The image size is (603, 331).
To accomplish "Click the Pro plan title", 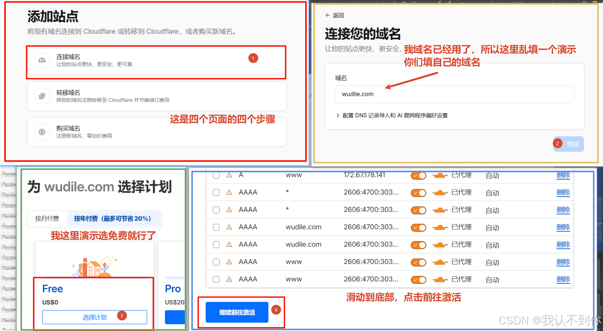I will tap(173, 289).
